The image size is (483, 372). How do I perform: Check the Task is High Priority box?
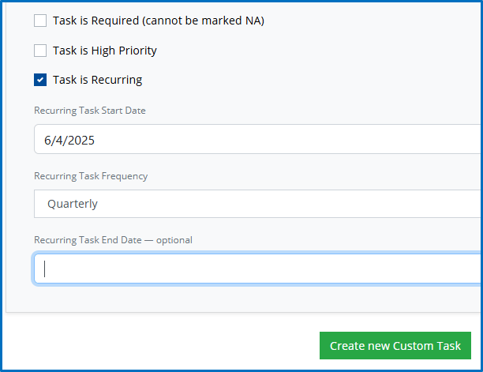click(40, 51)
